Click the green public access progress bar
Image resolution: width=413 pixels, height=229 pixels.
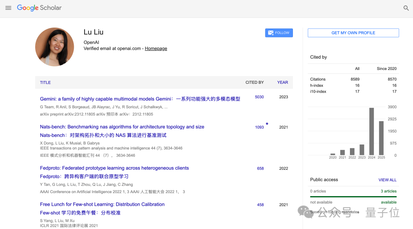[353, 197]
